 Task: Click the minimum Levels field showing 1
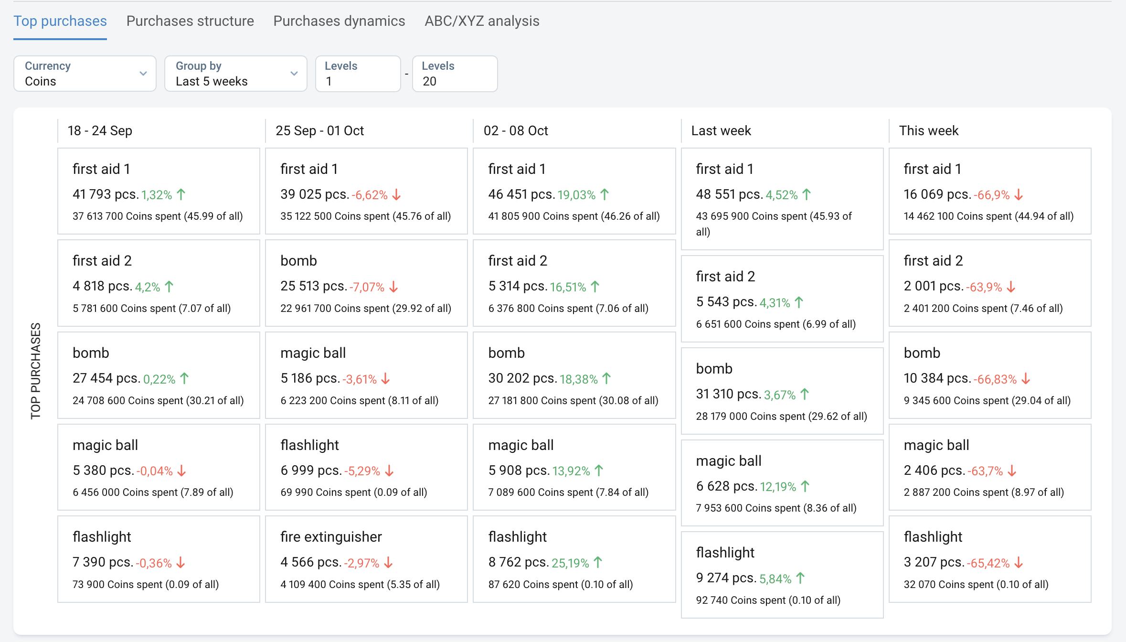click(358, 75)
